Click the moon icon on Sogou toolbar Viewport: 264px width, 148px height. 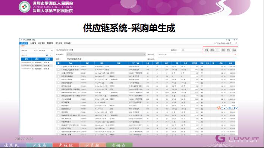[x=224, y=108]
